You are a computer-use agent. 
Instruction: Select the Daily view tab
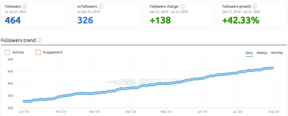coord(249,53)
